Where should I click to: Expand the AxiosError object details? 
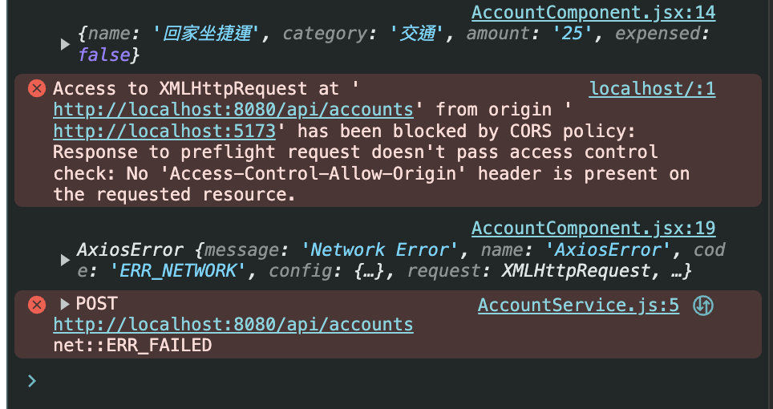tap(65, 260)
